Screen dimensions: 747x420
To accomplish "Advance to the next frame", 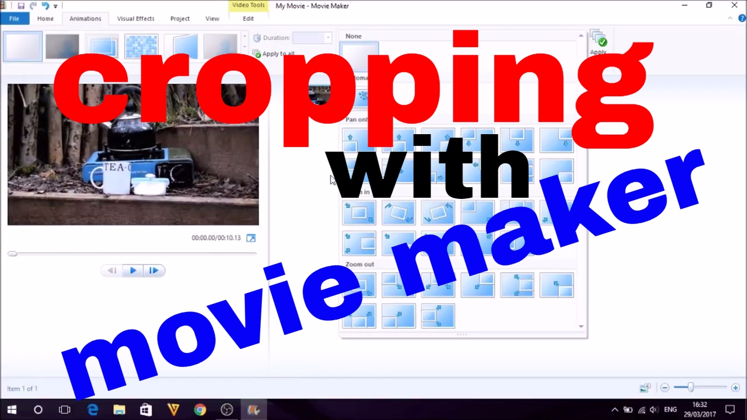I will [x=154, y=271].
